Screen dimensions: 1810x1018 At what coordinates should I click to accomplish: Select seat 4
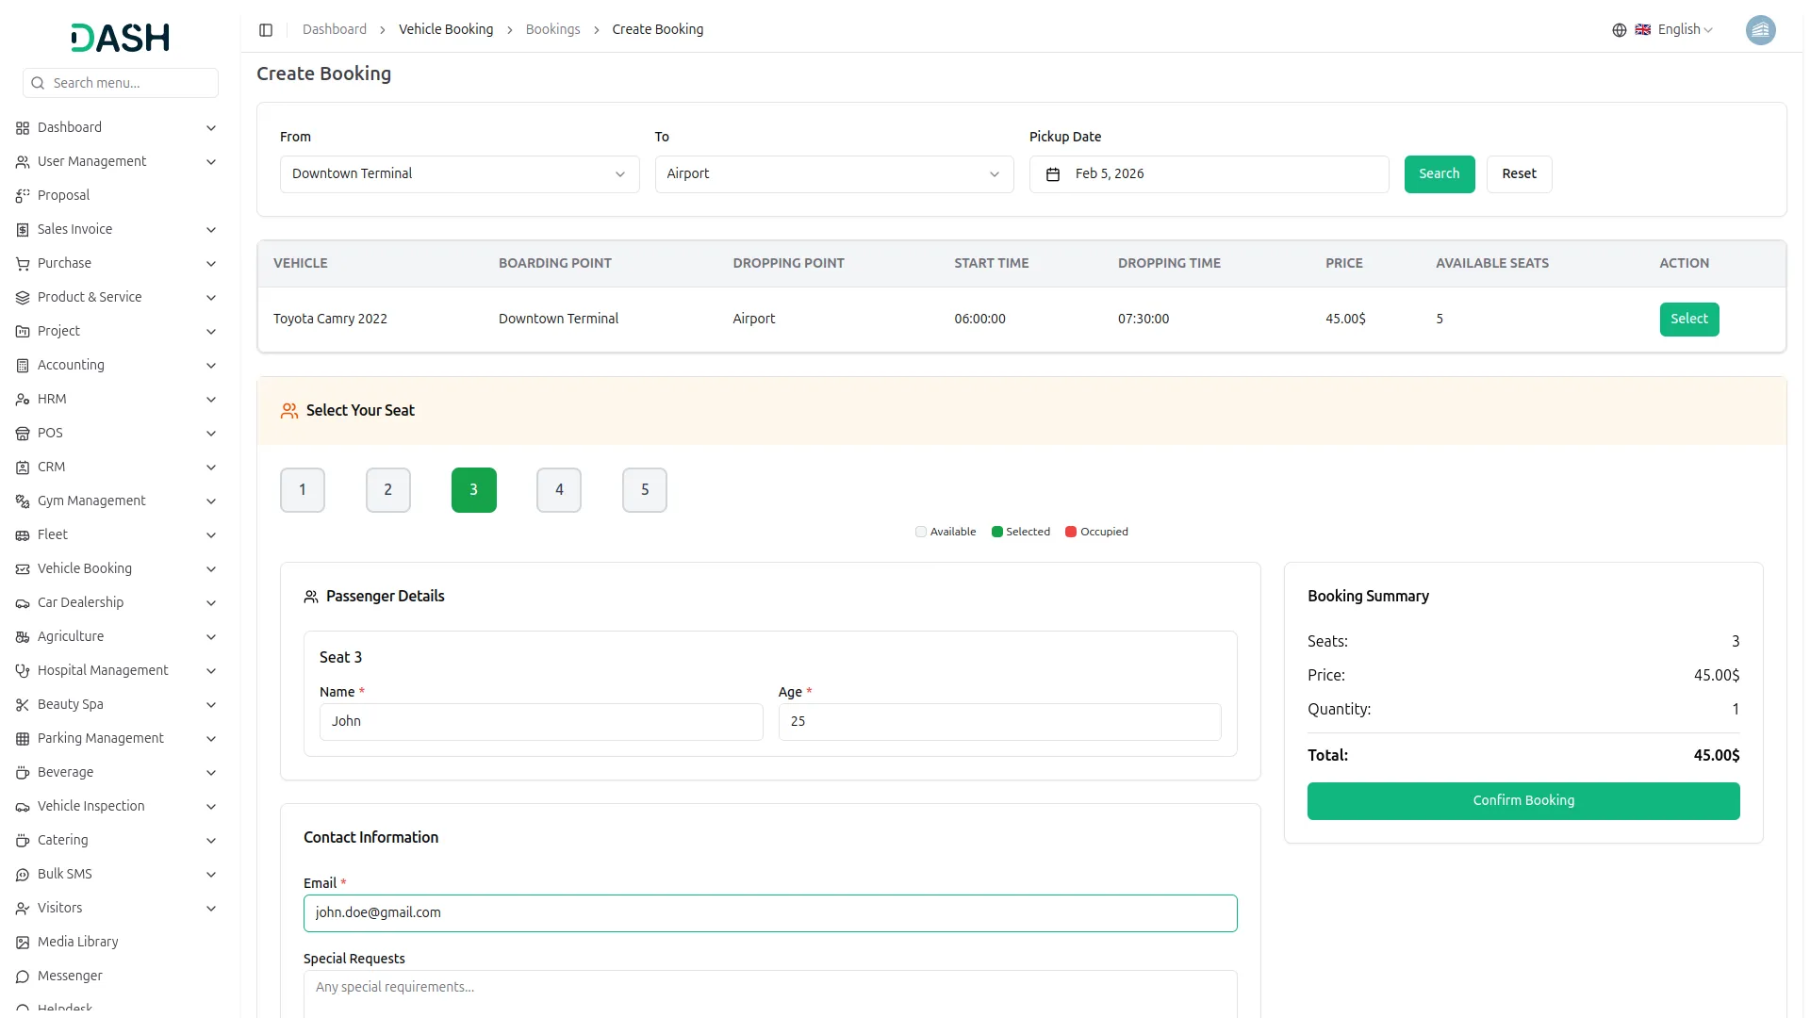pos(559,490)
